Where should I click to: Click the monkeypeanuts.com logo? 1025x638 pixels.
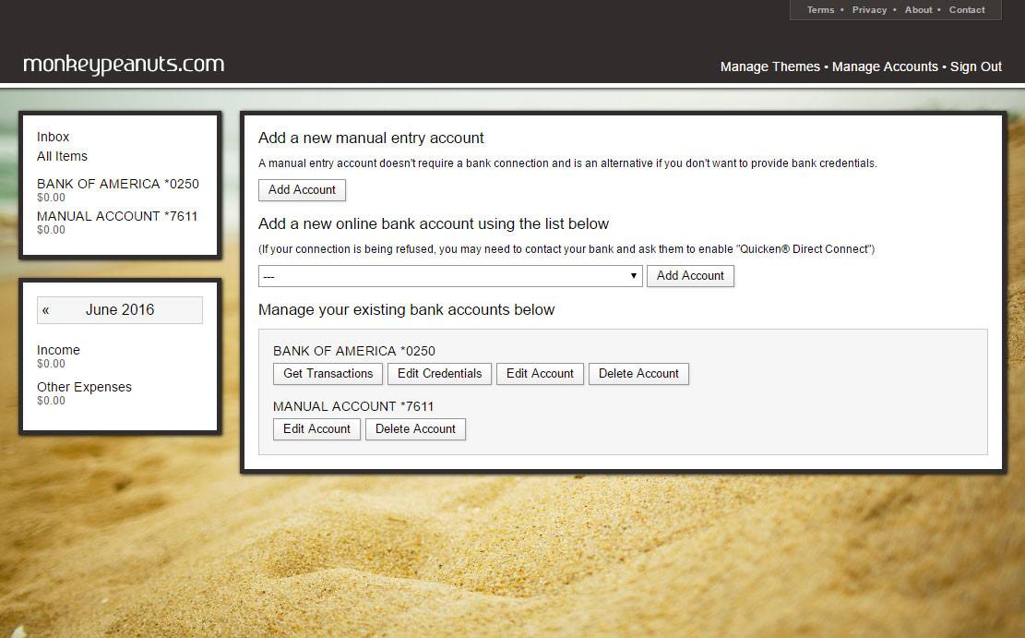coord(124,65)
